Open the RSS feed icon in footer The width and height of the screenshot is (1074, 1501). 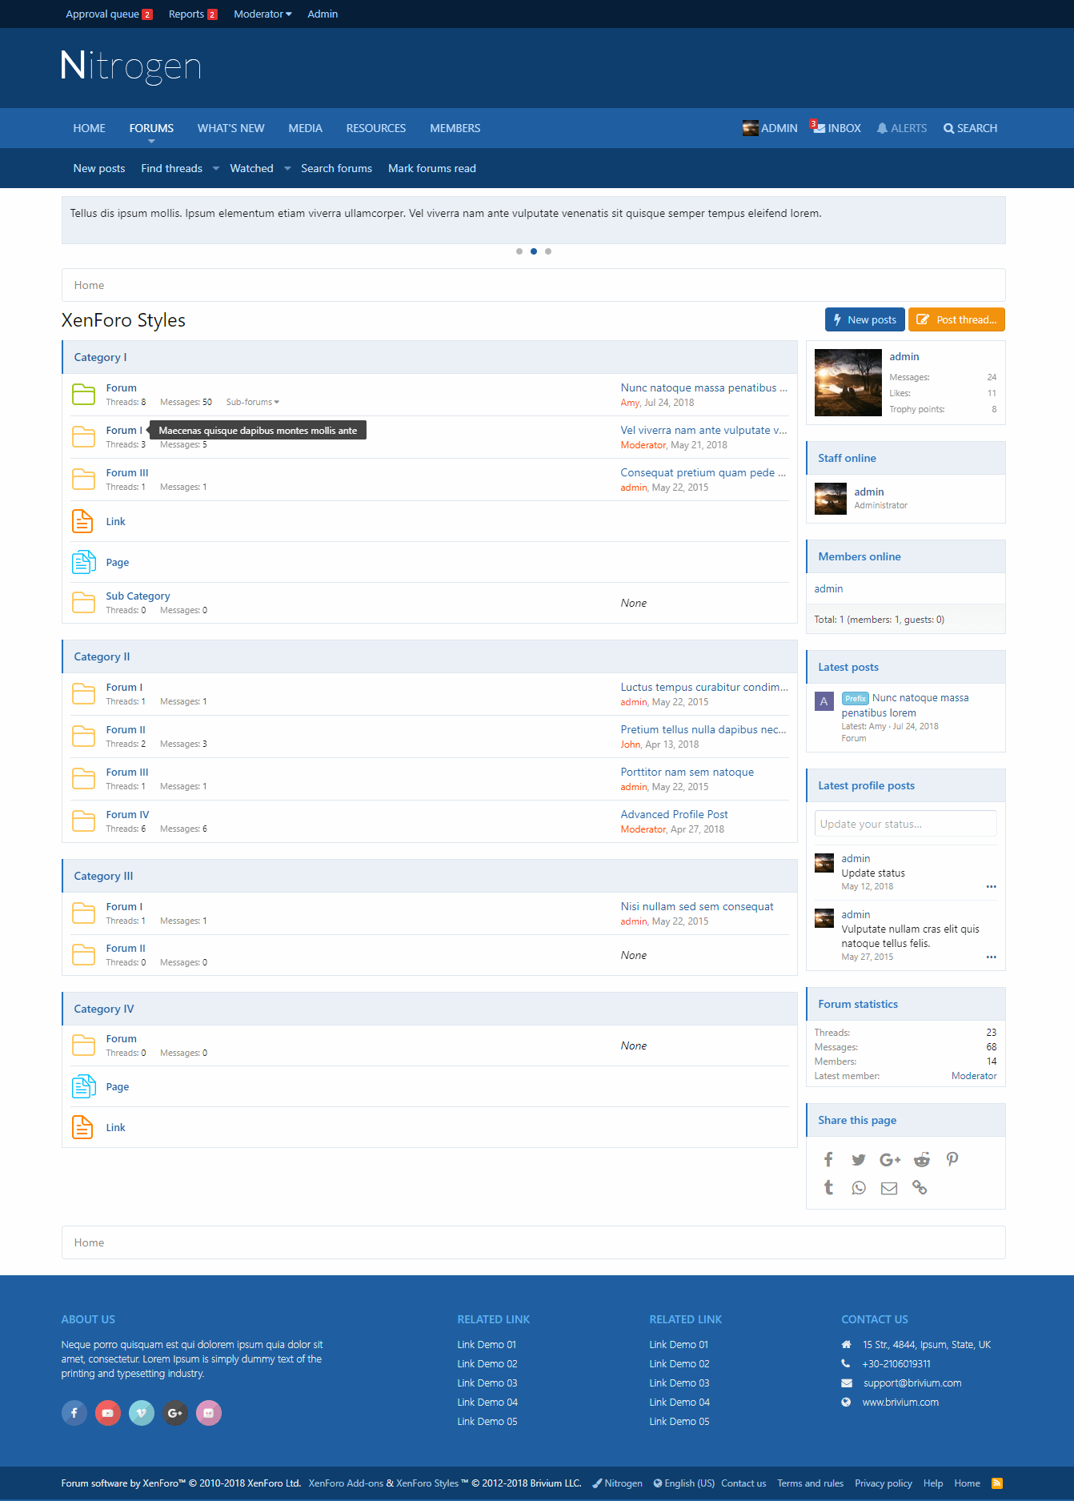tap(996, 1483)
